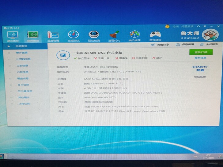The height and width of the screenshot is (167, 223).
Task: Select the 硬件检测 hardware detection icon
Action: tap(33, 37)
